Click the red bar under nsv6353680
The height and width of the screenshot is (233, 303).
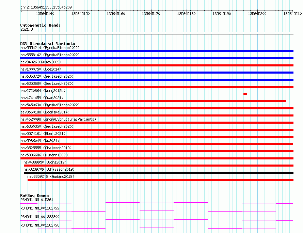(157, 87)
